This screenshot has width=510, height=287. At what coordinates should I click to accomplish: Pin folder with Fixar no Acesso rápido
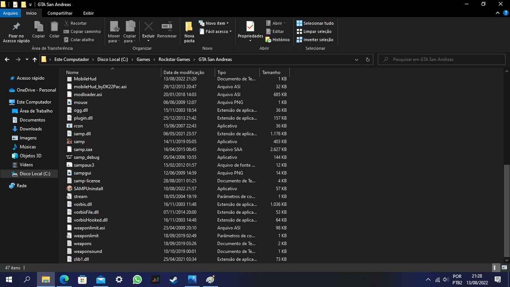point(16,32)
